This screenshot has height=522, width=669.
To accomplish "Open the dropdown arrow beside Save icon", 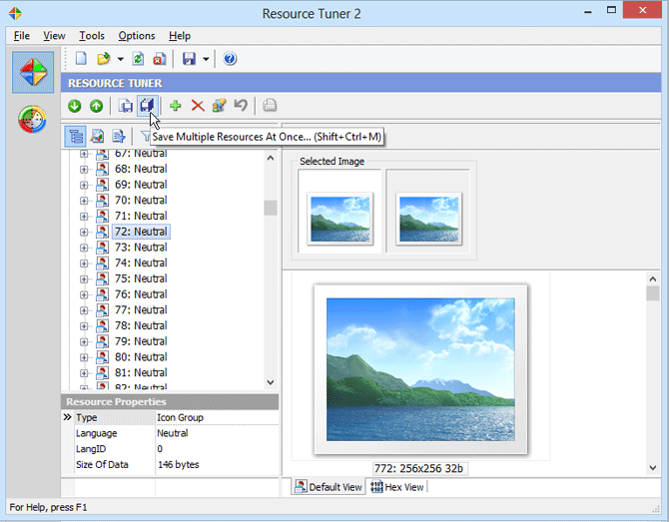I will (206, 59).
